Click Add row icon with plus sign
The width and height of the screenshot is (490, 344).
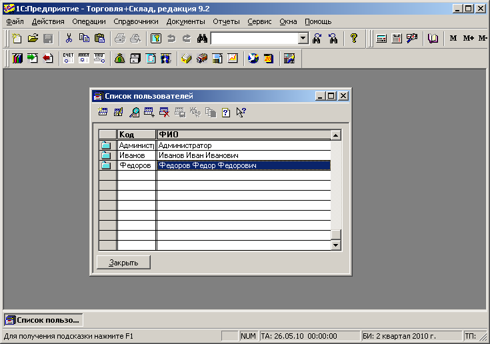pos(149,112)
